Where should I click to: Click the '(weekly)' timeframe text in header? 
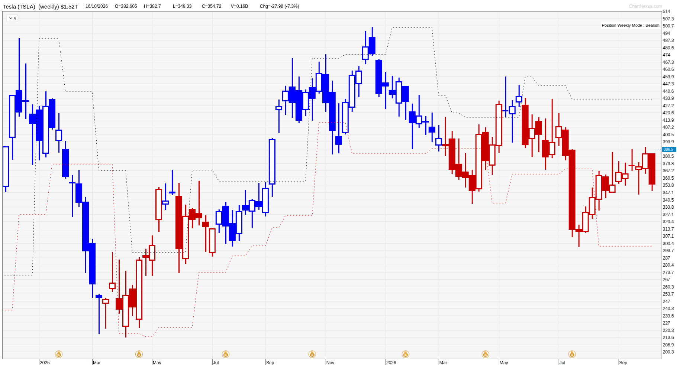coord(49,6)
